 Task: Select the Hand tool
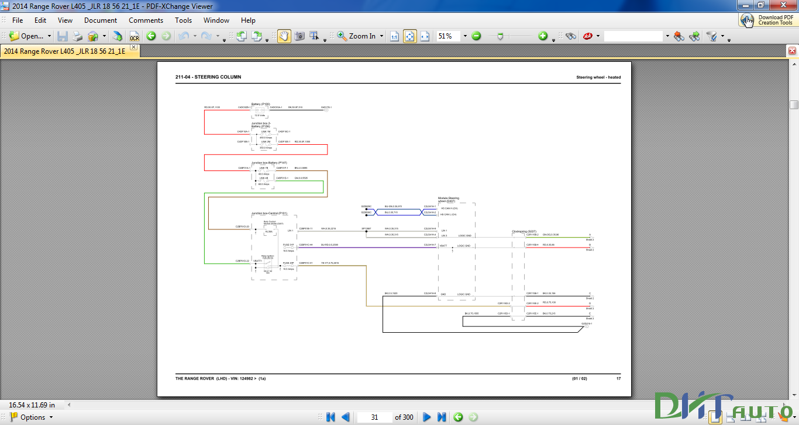click(x=284, y=36)
